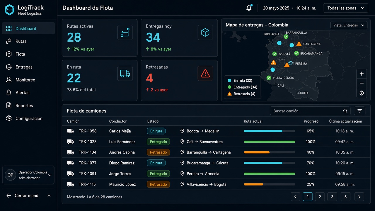
Task: Click truck icon for TRK-1058
Action: (x=70, y=131)
